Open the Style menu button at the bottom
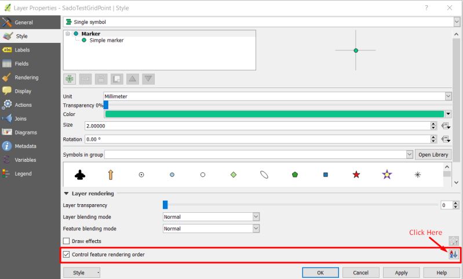The height and width of the screenshot is (279, 463). 82,273
